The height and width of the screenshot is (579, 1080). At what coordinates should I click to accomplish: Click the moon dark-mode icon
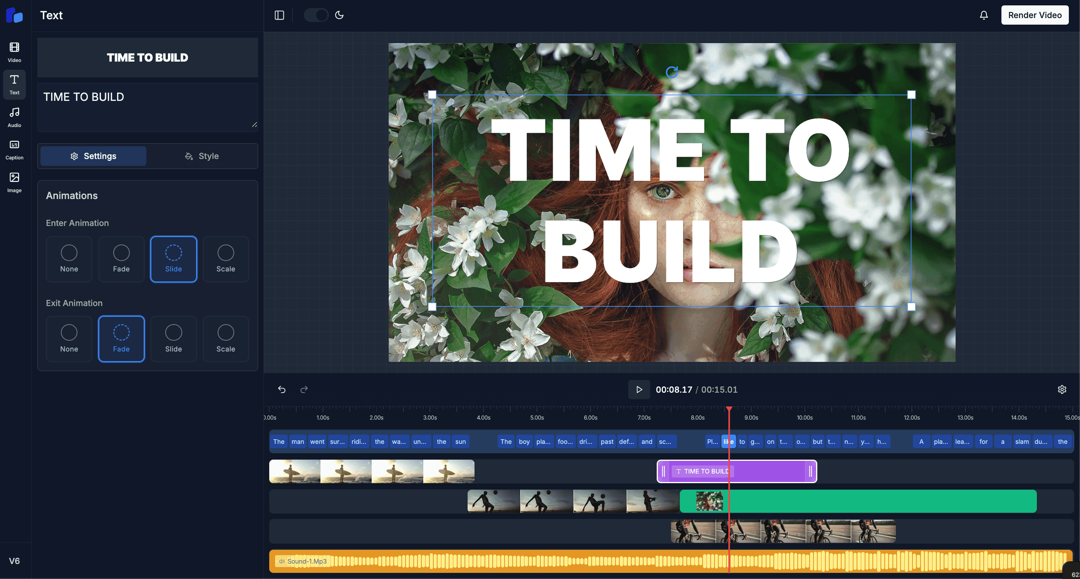click(x=339, y=15)
